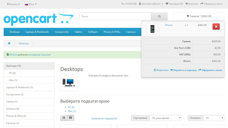
Task: Select Cameras (2) in sidebar
Action: (x=29, y=123)
